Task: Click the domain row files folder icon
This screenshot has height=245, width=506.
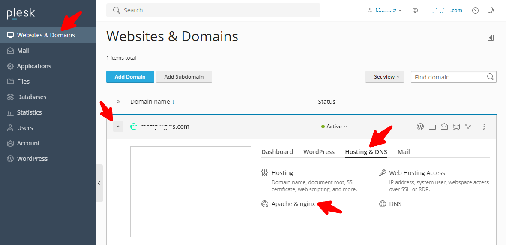Action: tap(432, 127)
